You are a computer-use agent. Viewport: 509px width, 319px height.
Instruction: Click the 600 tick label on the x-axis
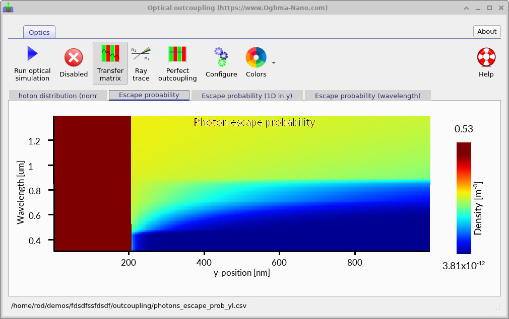pyautogui.click(x=279, y=262)
